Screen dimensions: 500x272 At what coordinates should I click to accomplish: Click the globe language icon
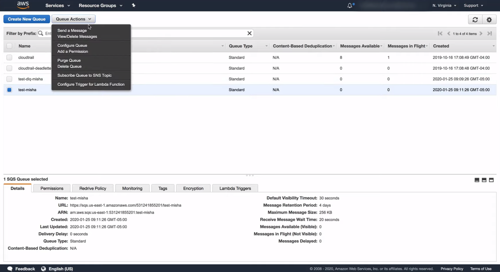point(43,269)
